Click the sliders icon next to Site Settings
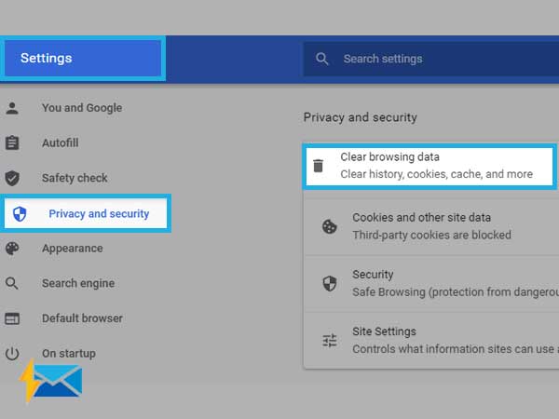559x419 pixels. click(330, 341)
